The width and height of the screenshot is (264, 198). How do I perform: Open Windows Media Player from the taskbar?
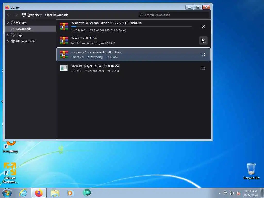(70, 193)
